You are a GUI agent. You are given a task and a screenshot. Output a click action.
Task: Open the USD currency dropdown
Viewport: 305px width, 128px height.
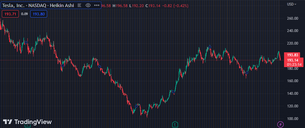(x=292, y=4)
